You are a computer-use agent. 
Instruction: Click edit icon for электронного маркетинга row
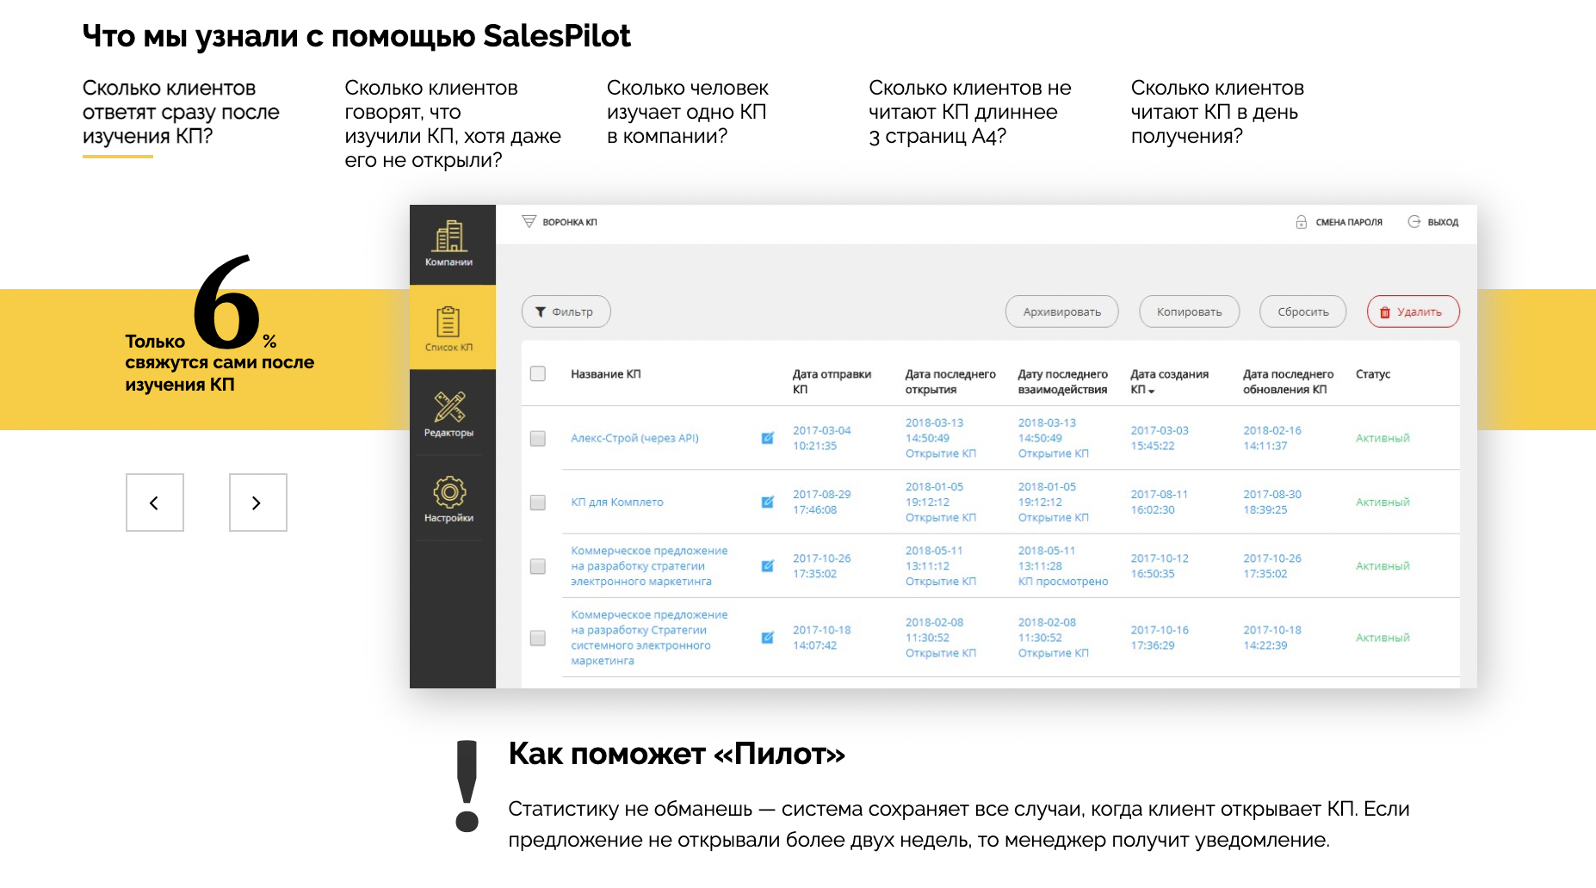tap(767, 566)
